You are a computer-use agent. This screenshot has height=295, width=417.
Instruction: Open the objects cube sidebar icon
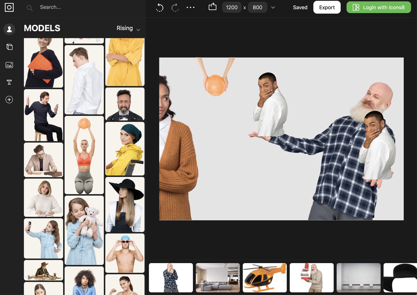9,47
